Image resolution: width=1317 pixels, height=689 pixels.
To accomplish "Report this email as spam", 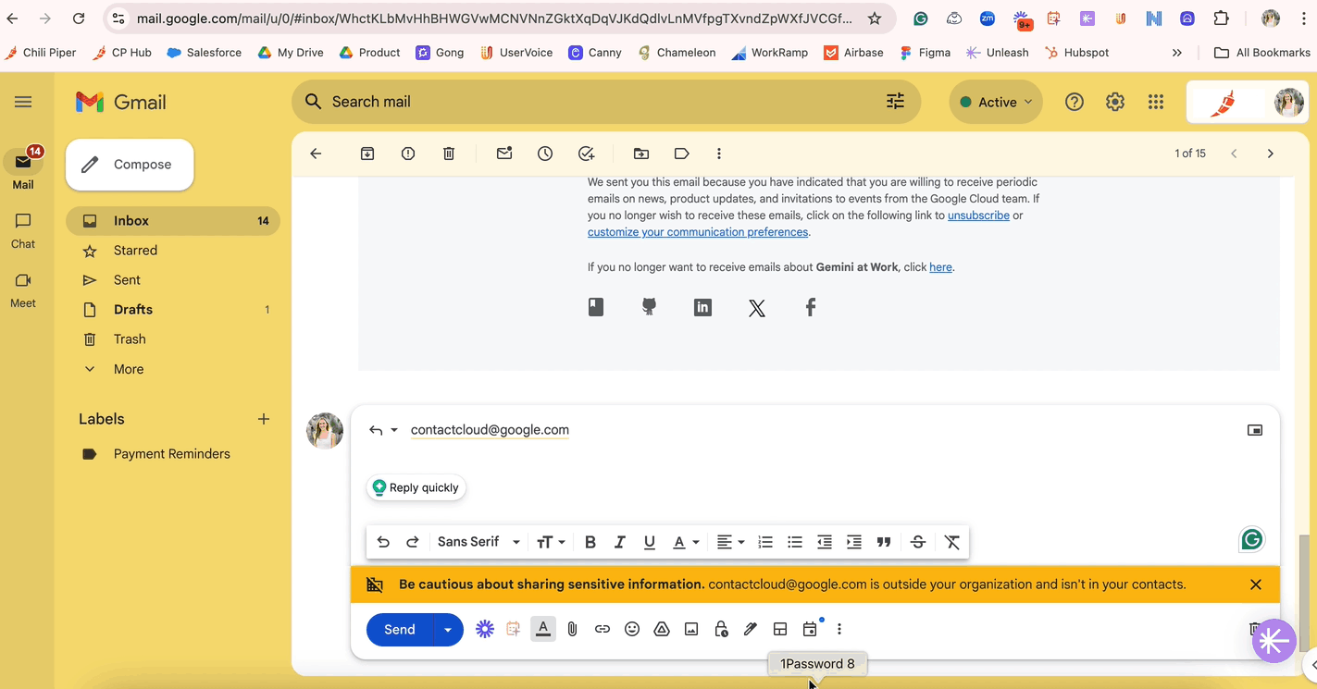I will pos(408,154).
